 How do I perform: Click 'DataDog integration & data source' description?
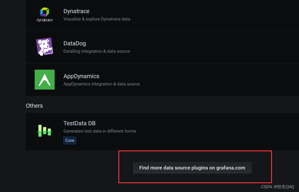click(x=97, y=51)
